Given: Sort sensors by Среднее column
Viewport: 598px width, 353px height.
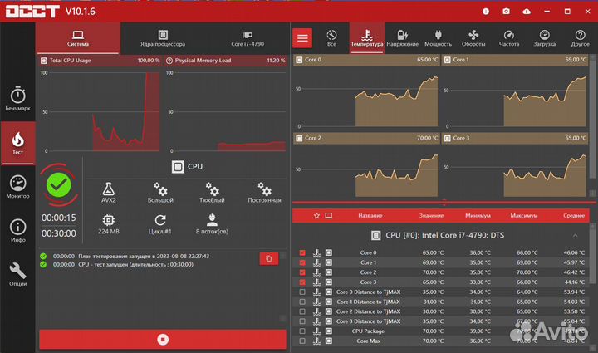Looking at the screenshot, I should (x=574, y=216).
